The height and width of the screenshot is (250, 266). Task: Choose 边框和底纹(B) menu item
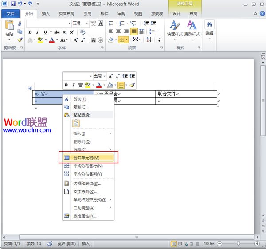(x=88, y=184)
